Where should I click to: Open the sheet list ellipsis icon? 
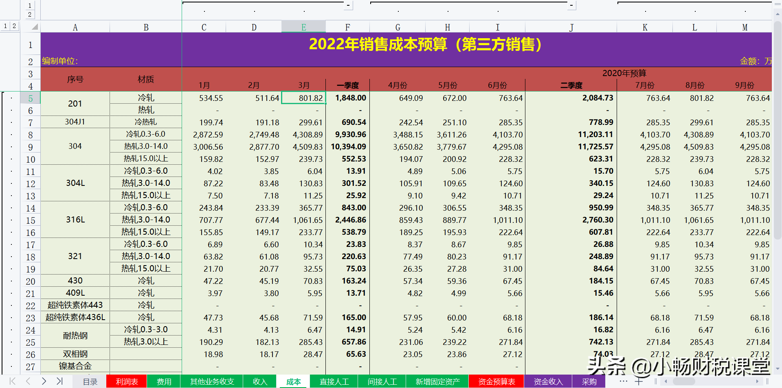point(624,381)
